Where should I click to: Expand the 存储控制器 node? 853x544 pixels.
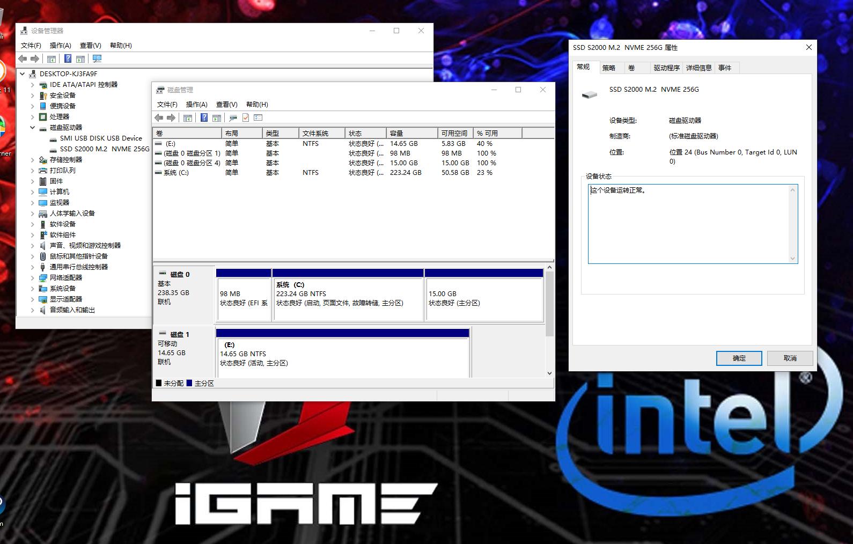pyautogui.click(x=32, y=160)
